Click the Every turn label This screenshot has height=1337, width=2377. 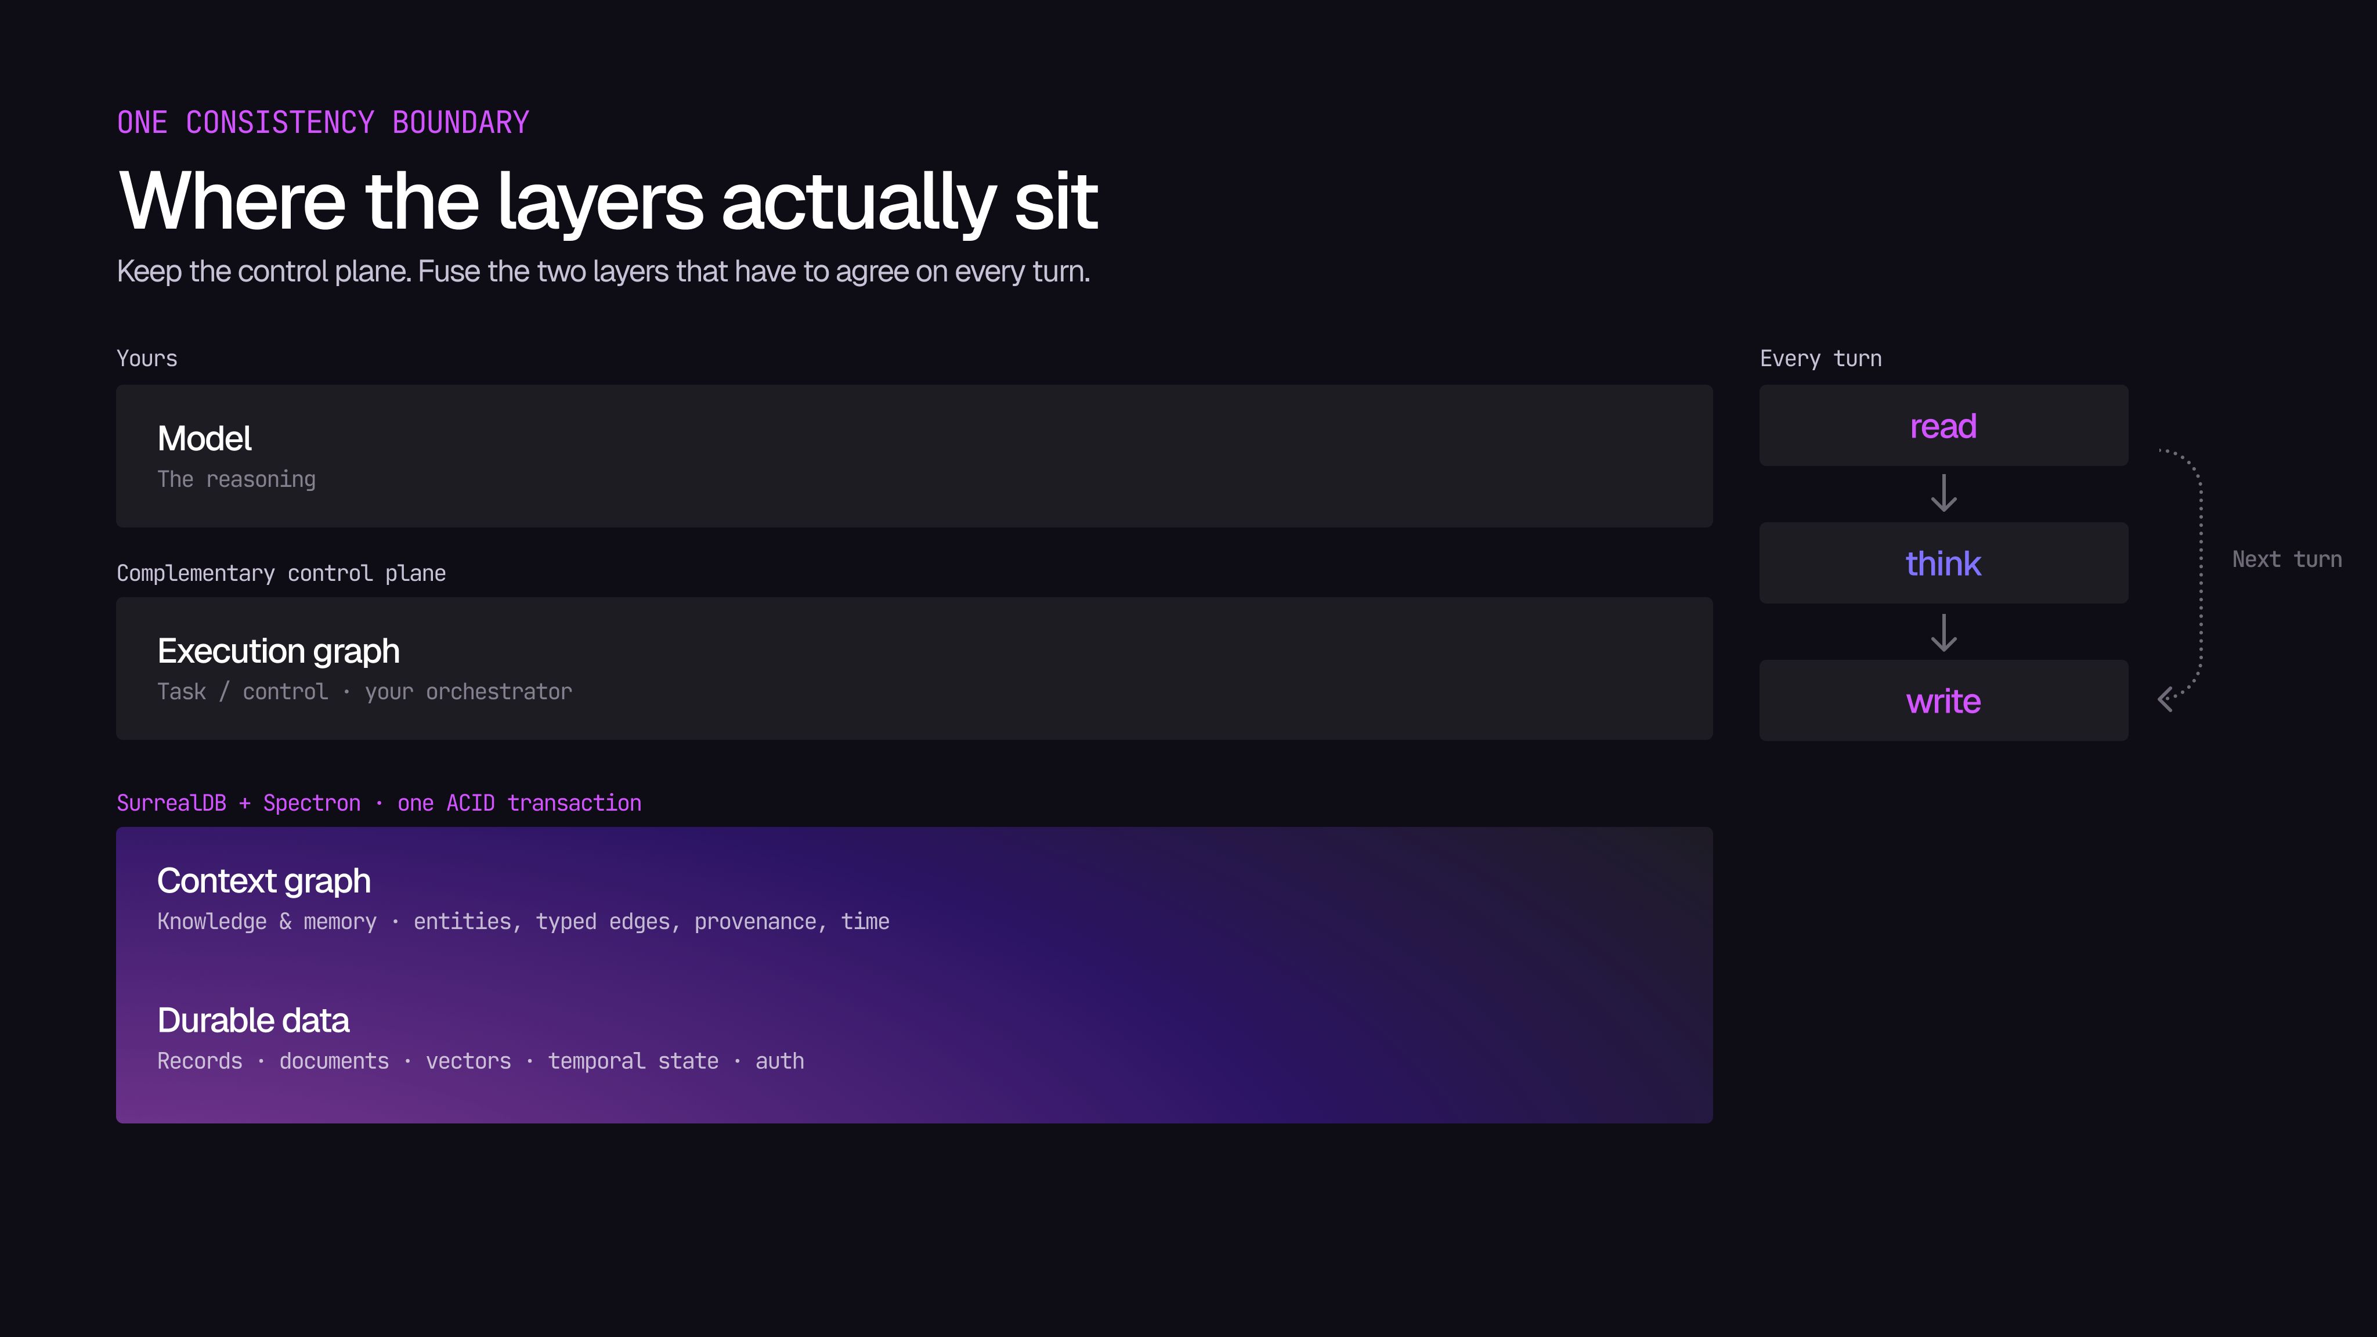click(1820, 359)
